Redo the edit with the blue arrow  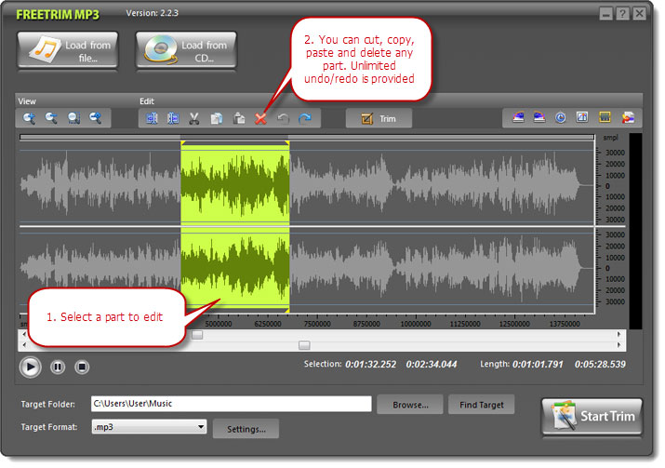305,118
